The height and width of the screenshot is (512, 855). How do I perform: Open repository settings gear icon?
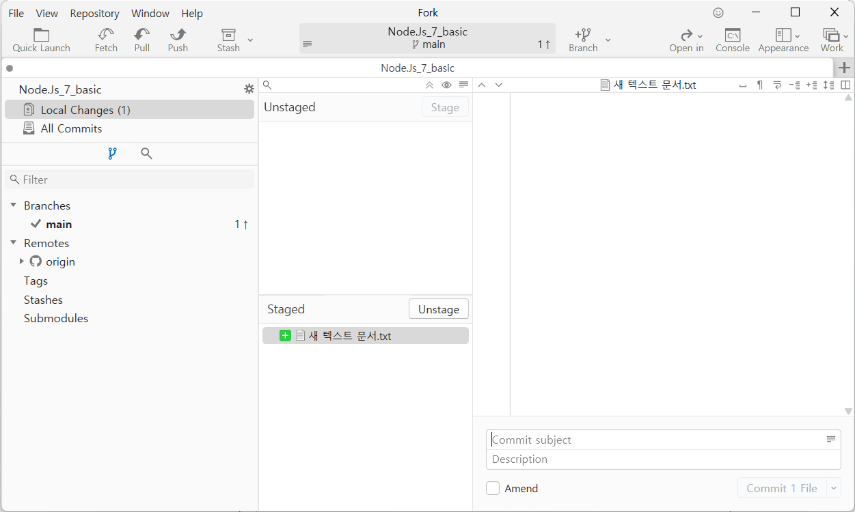(249, 89)
